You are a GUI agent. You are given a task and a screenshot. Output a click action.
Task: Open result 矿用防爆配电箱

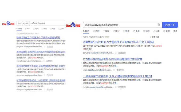point(41,80)
